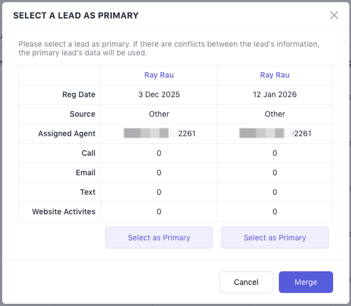Viewport: 351px width, 306px height.
Task: Click the second lead's assigned agent value
Action: pos(275,133)
